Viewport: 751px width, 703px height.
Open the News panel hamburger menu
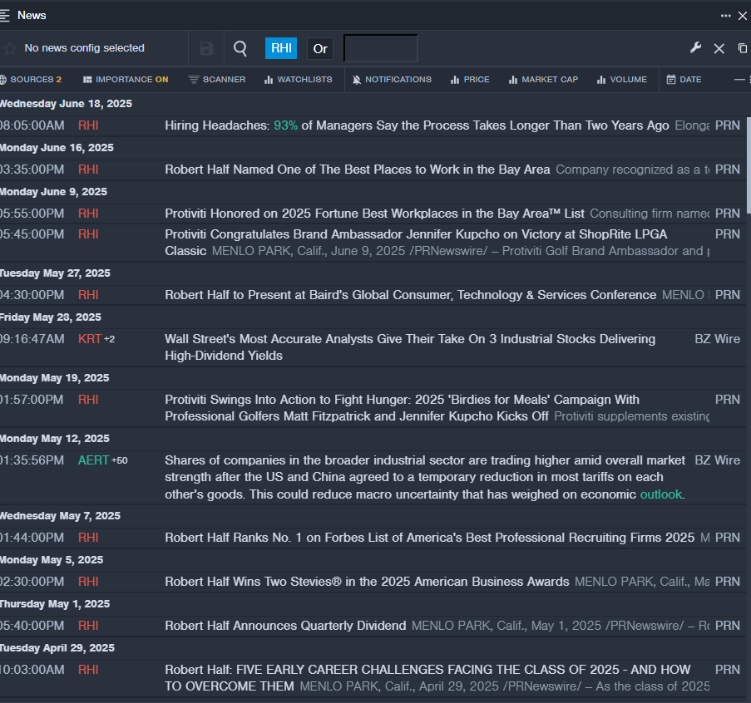point(4,15)
